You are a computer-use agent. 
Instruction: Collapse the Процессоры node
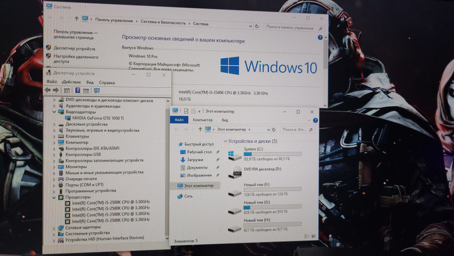pyautogui.click(x=54, y=197)
